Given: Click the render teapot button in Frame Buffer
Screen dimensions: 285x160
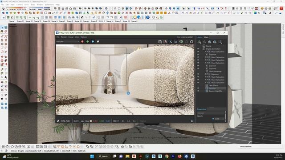Looking at the screenshot, I should coord(191,41).
